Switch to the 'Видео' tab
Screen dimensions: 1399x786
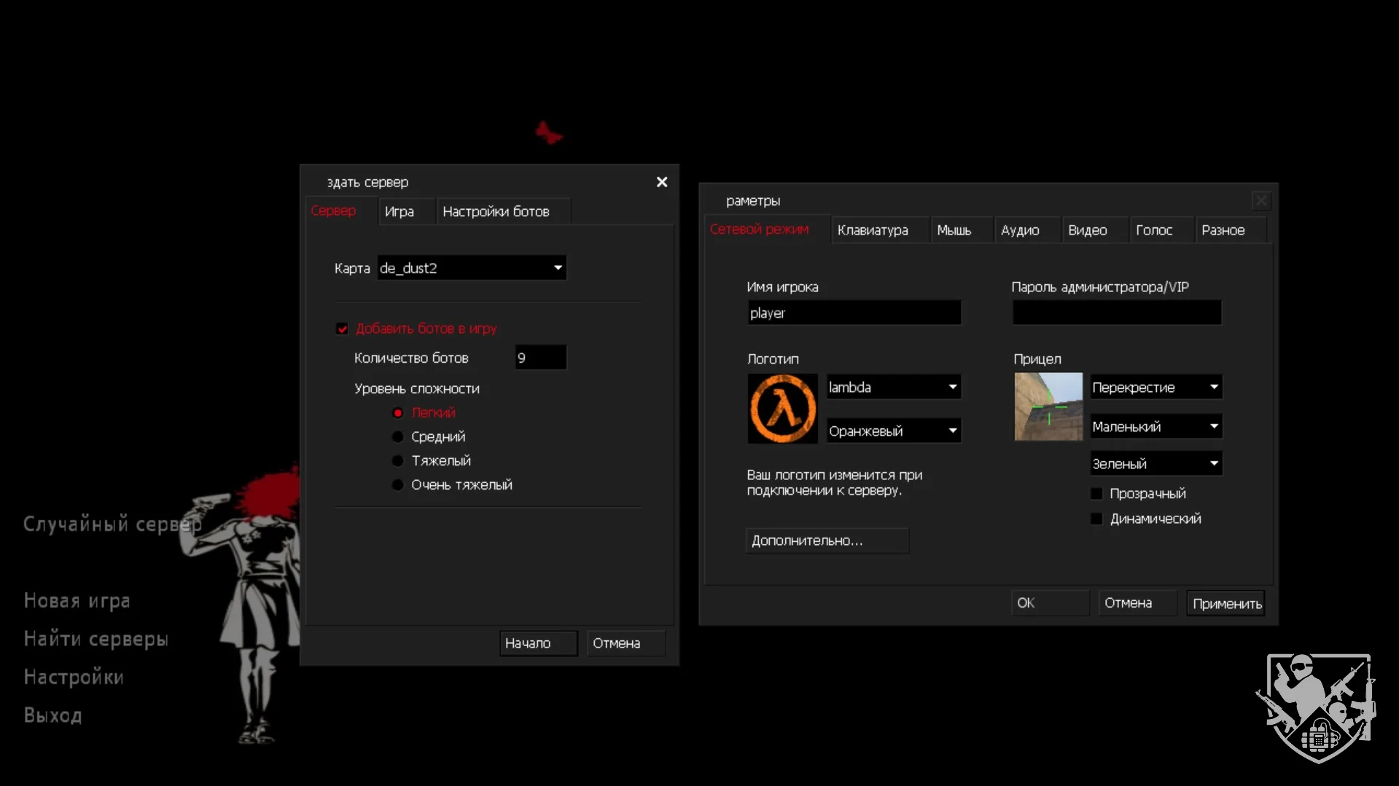coord(1087,230)
